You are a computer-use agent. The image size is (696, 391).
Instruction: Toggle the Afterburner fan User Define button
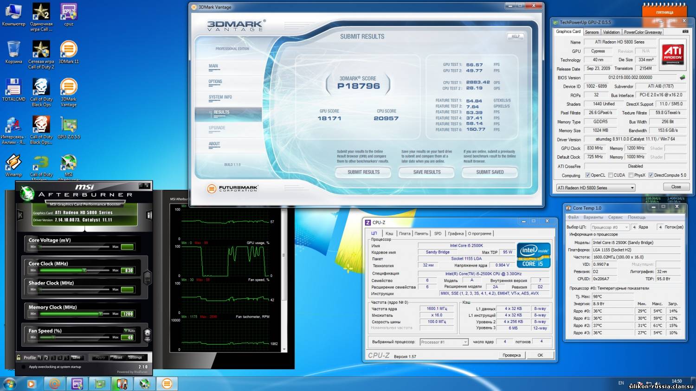[x=148, y=335]
